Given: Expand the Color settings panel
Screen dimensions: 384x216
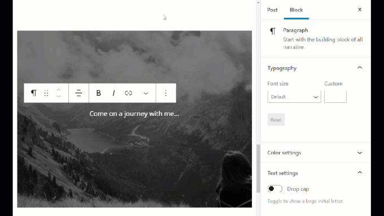Looking at the screenshot, I should [360, 153].
